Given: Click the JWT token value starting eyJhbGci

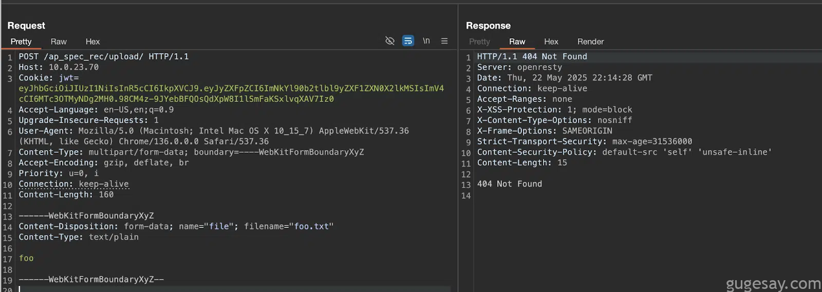Looking at the screenshot, I should coord(231,94).
